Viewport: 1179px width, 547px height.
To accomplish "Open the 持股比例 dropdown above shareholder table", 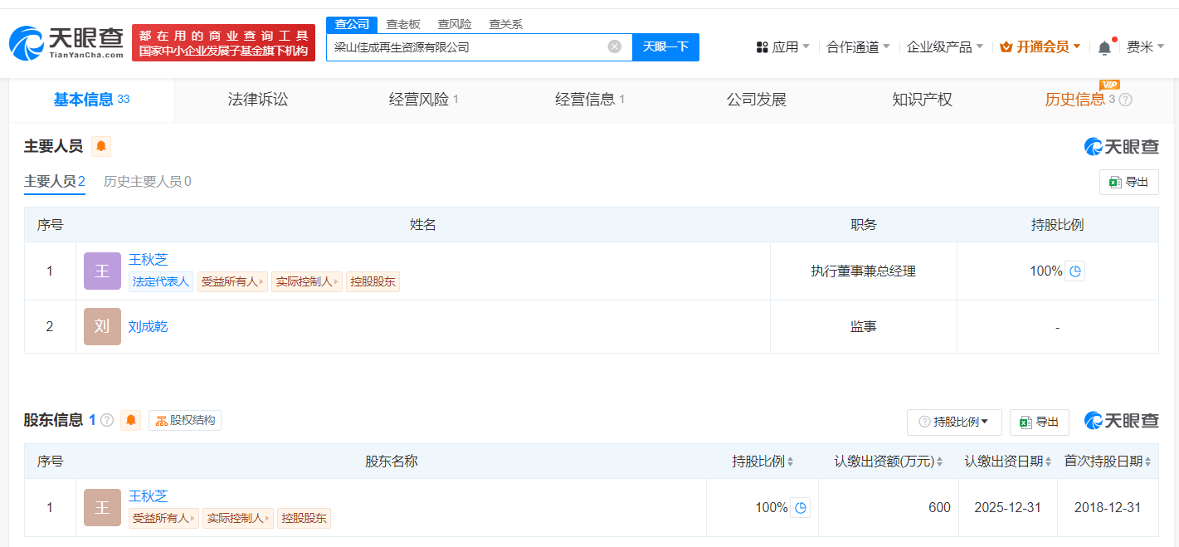I will point(955,422).
